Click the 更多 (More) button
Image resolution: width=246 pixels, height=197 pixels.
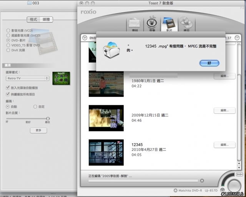coord(38,131)
